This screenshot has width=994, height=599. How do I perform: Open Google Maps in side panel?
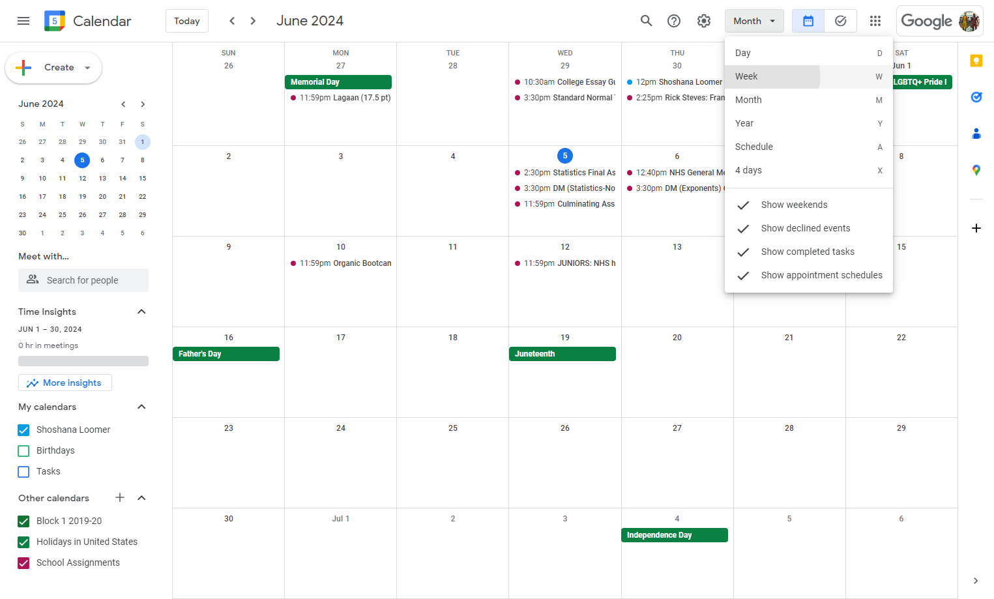click(976, 170)
